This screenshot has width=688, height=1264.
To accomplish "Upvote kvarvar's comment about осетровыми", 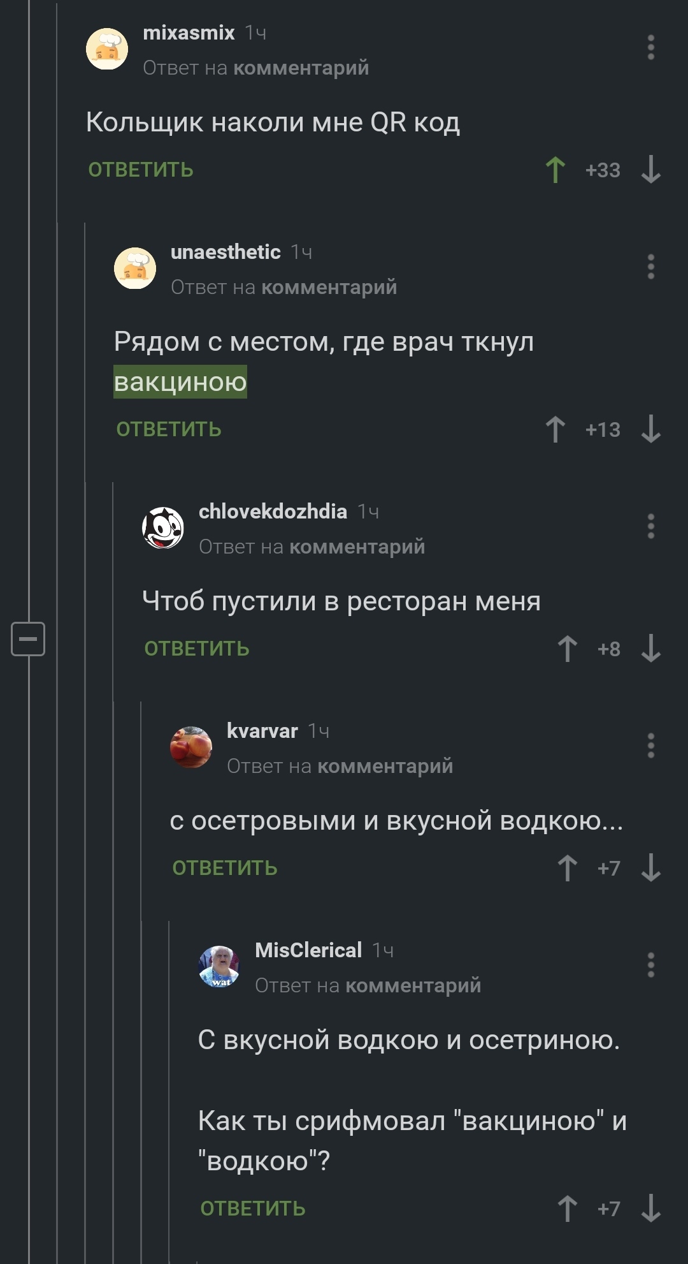I will coord(567,868).
